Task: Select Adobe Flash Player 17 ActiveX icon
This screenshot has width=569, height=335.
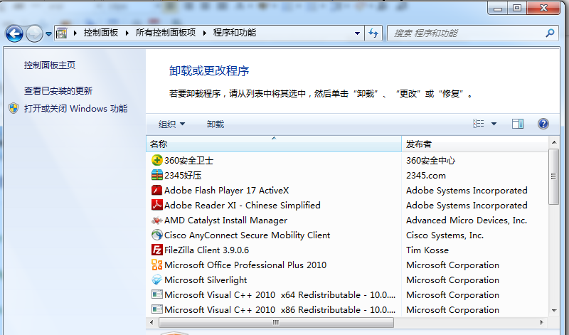Action: pyautogui.click(x=157, y=191)
